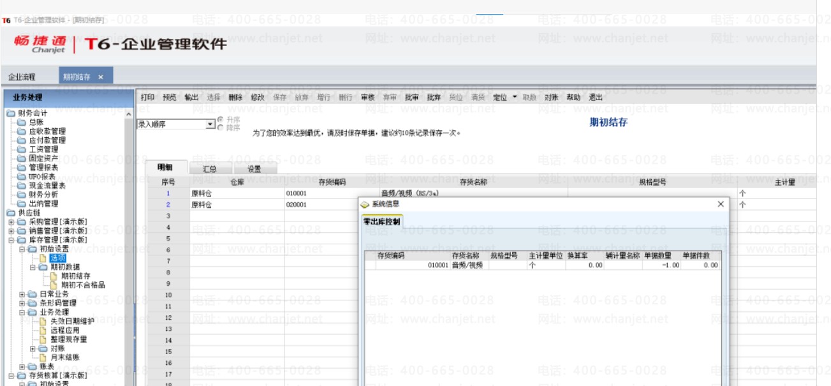
Task: Select 升序 radio button
Action: (x=221, y=119)
